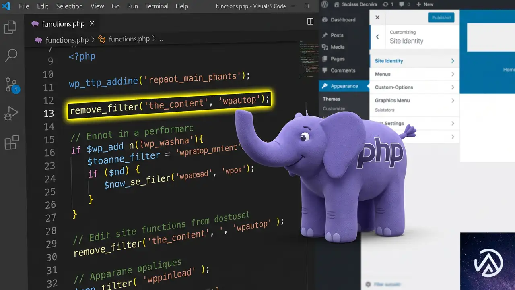Open Appearance in WordPress sidebar

(x=344, y=86)
